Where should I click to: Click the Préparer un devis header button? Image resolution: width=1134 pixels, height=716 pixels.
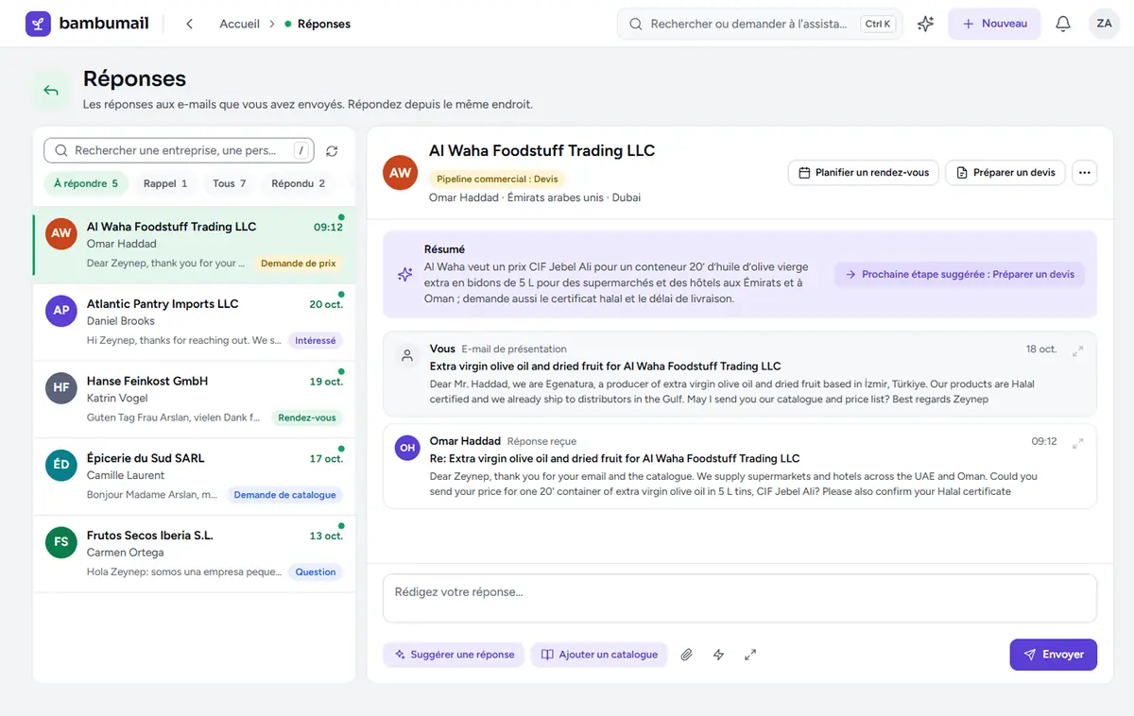1005,173
